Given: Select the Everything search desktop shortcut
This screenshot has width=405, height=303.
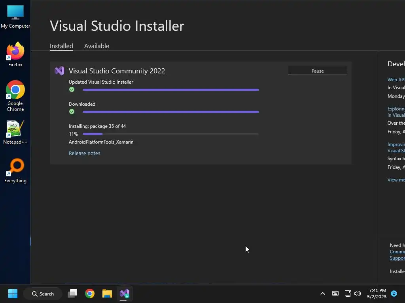Looking at the screenshot, I should [x=15, y=170].
